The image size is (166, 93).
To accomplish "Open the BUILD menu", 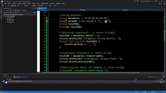I will click(20, 3).
